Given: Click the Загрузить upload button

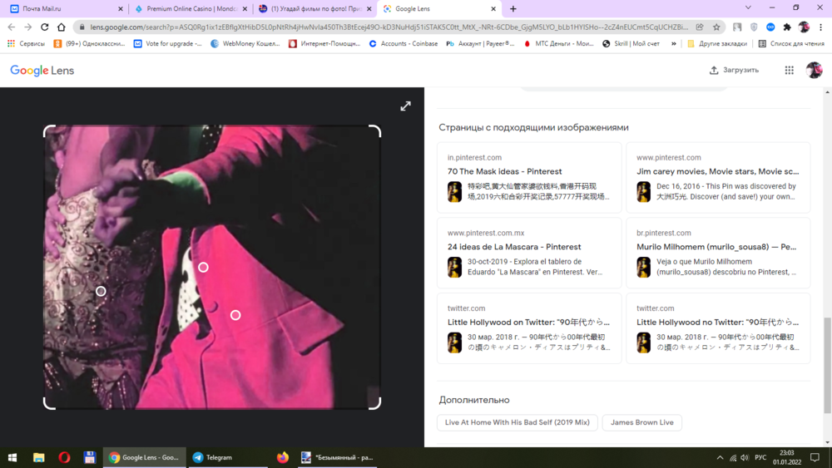Looking at the screenshot, I should [x=735, y=70].
